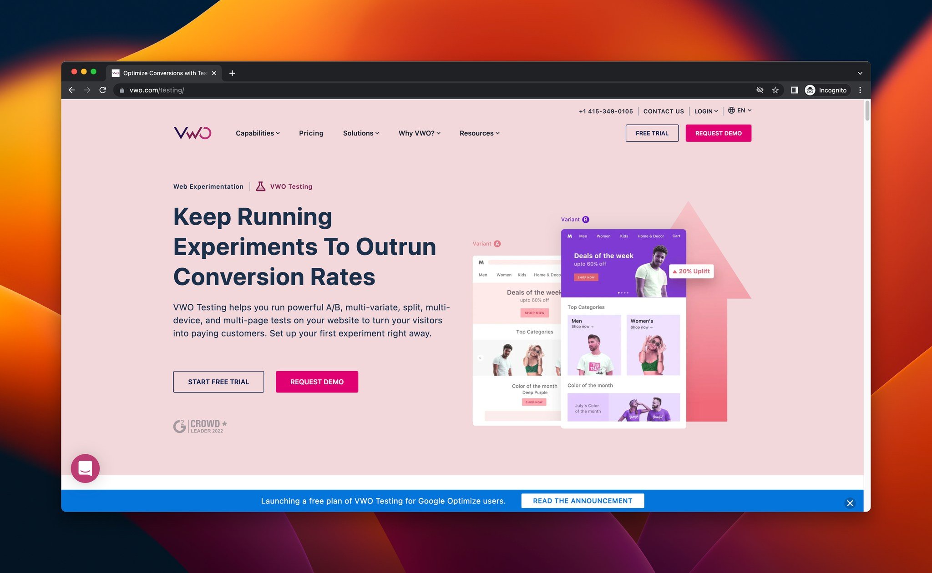Click the START FREE TRIAL button
The width and height of the screenshot is (932, 573).
tap(218, 382)
